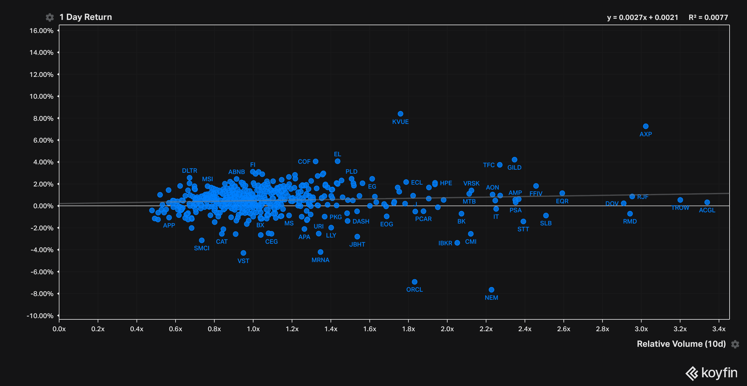
Task: Click the Koyfin logo
Action: coord(712,373)
